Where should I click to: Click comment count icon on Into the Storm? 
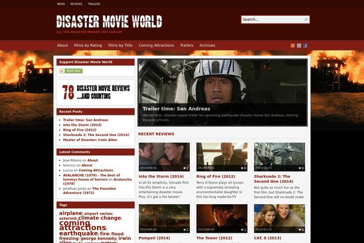[186, 168]
